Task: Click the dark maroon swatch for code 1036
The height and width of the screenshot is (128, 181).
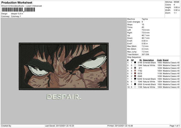Action: pyautogui.click(x=135, y=76)
